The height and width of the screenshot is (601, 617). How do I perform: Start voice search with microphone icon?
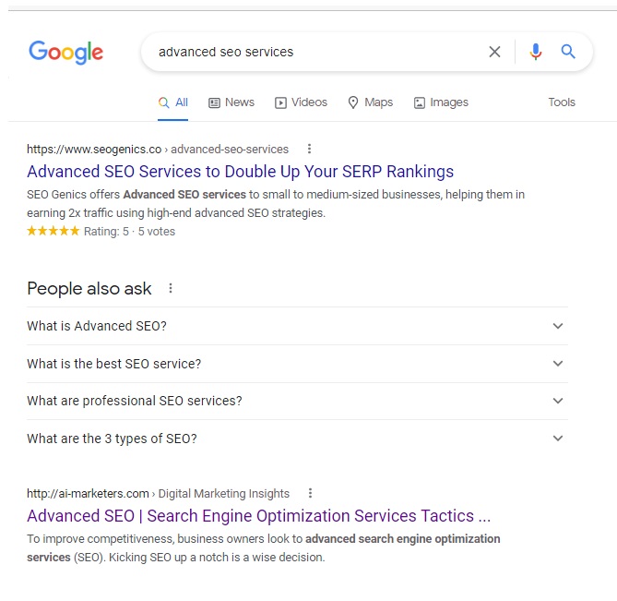coord(536,52)
